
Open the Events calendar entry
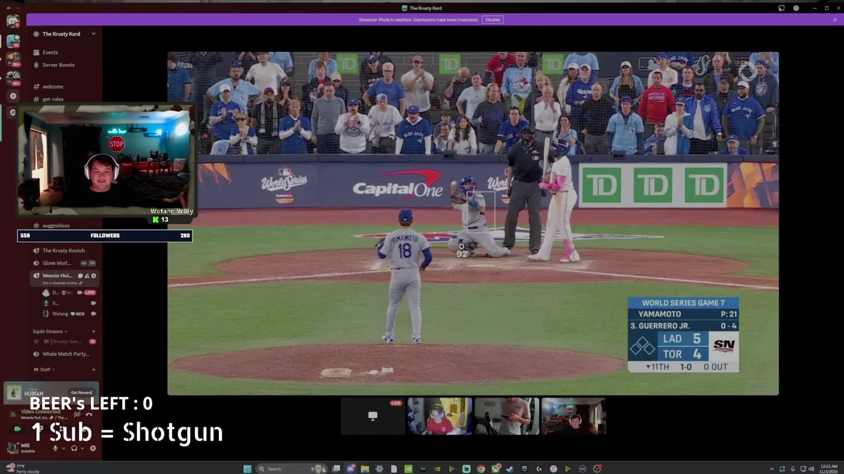(x=50, y=52)
